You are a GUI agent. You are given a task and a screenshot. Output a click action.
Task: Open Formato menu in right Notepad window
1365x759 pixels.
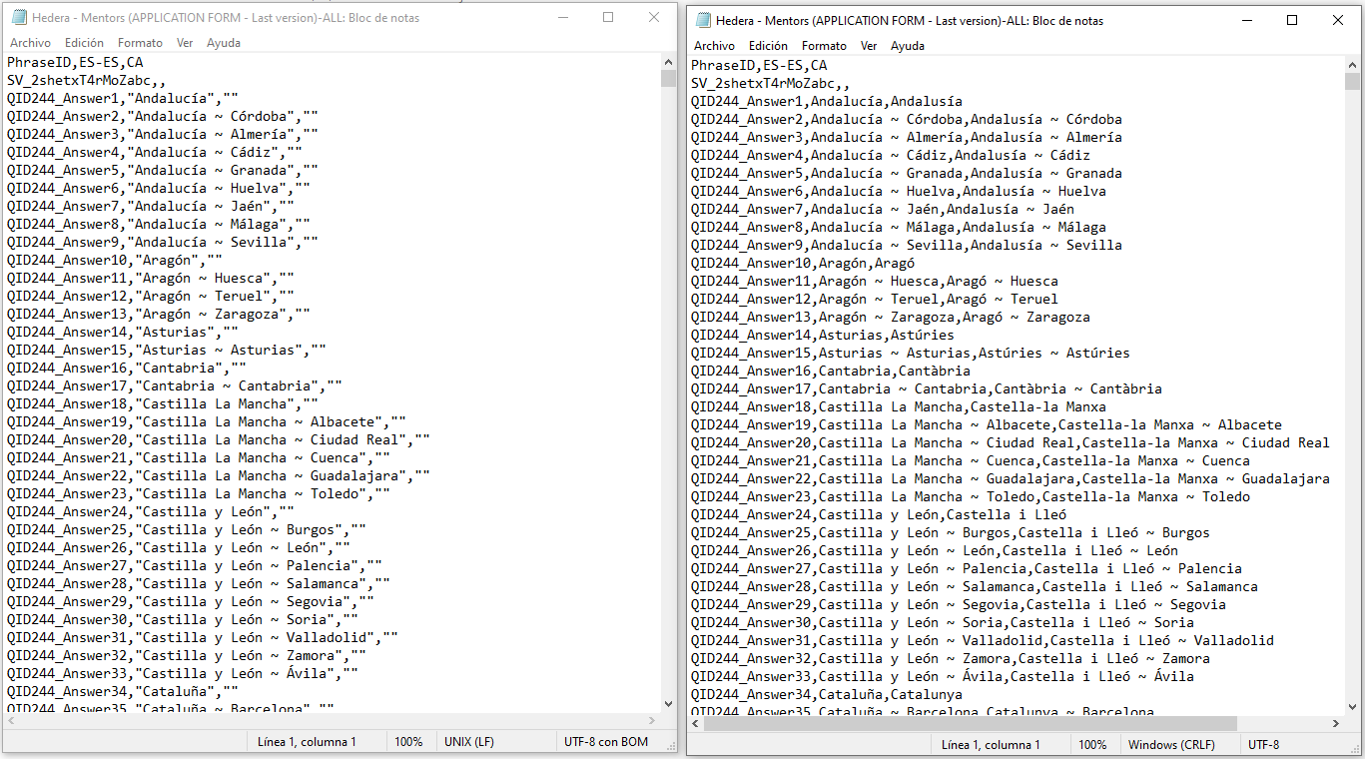point(824,46)
